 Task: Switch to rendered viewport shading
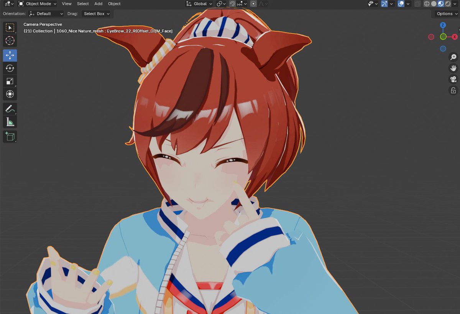coord(448,4)
